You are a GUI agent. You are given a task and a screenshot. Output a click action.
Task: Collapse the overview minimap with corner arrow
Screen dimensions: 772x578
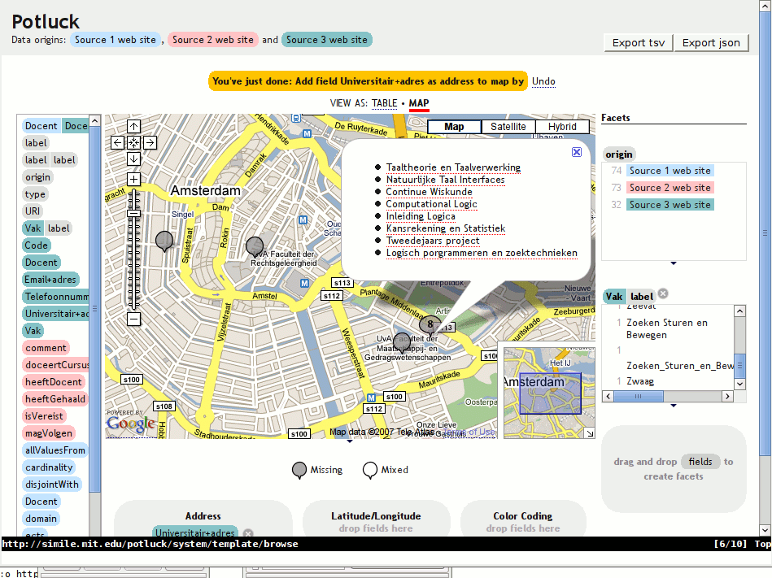tap(590, 433)
